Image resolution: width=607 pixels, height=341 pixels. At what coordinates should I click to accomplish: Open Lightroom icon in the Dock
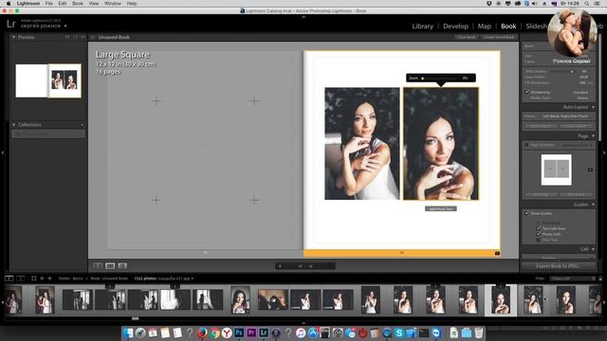point(264,332)
